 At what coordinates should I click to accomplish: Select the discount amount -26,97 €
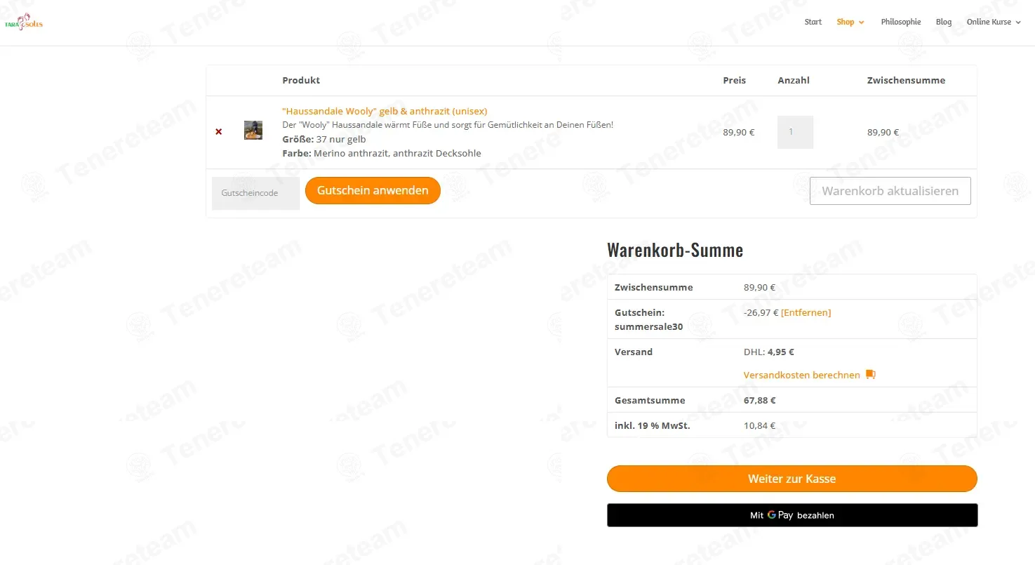coord(761,312)
